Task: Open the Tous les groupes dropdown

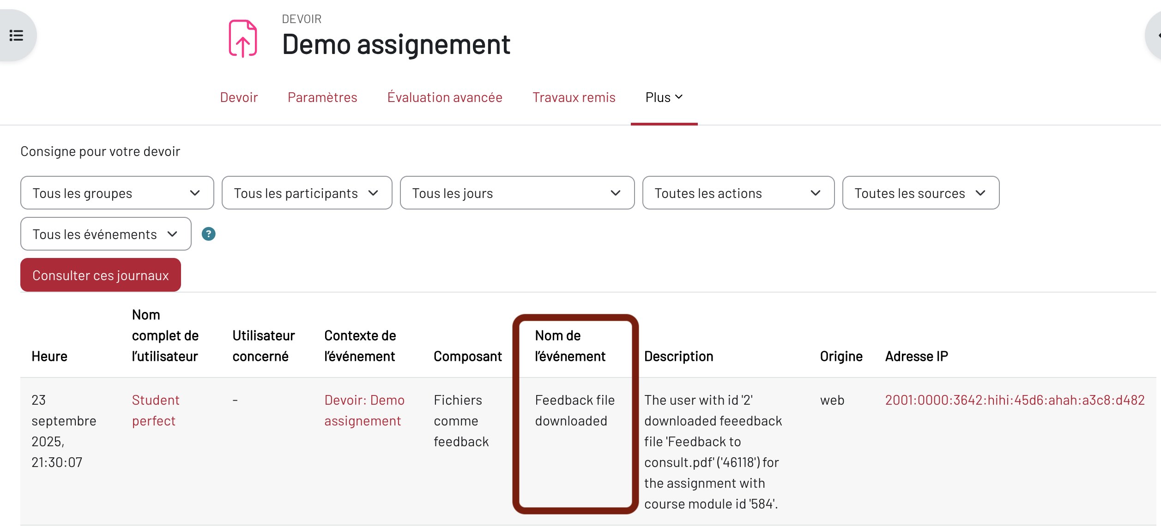Action: coord(117,193)
